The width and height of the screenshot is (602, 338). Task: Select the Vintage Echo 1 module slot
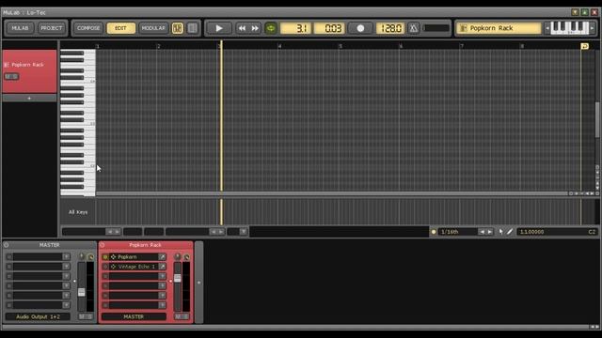point(134,267)
